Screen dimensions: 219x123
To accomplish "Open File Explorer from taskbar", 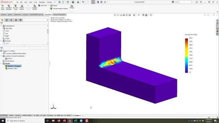I will point(53,121).
